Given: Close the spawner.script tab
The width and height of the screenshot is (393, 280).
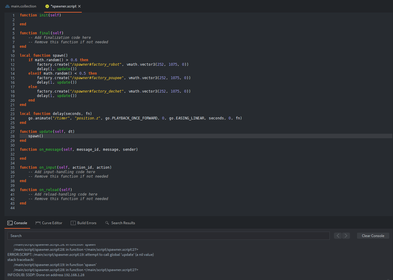Looking at the screenshot, I should click(x=79, y=6).
